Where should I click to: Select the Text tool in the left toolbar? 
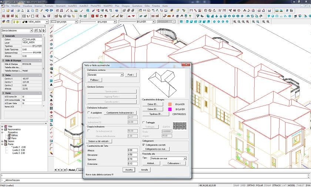coord(51,85)
